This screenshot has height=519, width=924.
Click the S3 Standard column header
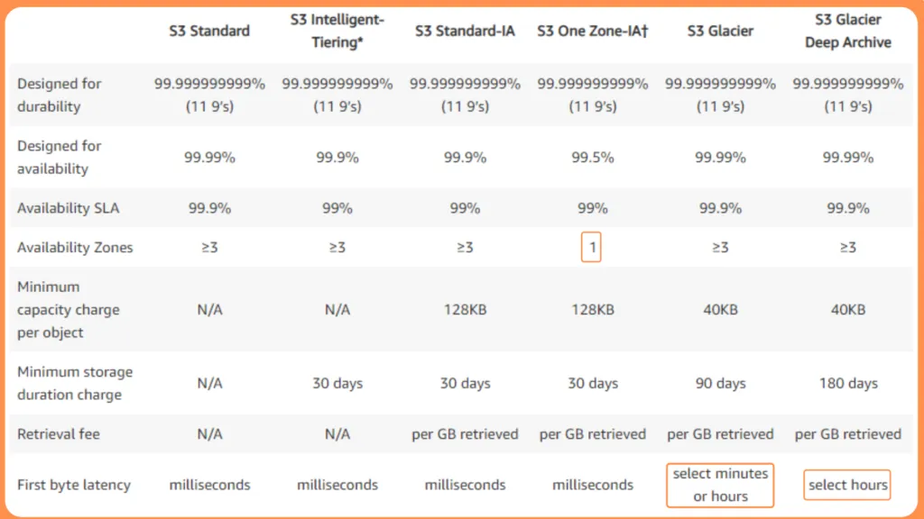point(209,31)
